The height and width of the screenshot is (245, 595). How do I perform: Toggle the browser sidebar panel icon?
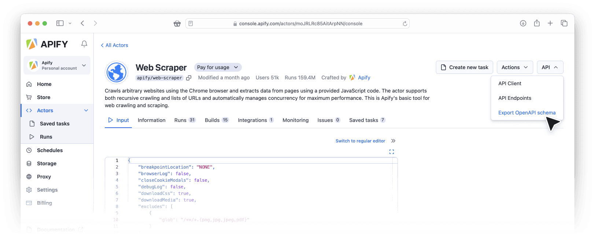[60, 23]
